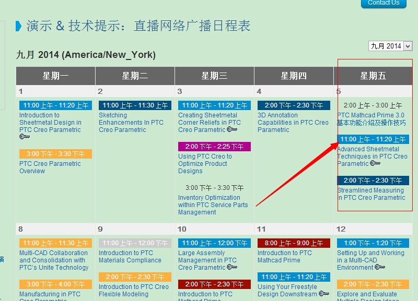Open Creating Sheetmetal Corner Reliefs link
The height and width of the screenshot is (301, 418).
(x=210, y=123)
